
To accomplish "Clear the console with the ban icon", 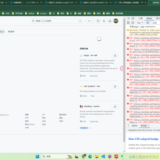I will tap(133, 23).
